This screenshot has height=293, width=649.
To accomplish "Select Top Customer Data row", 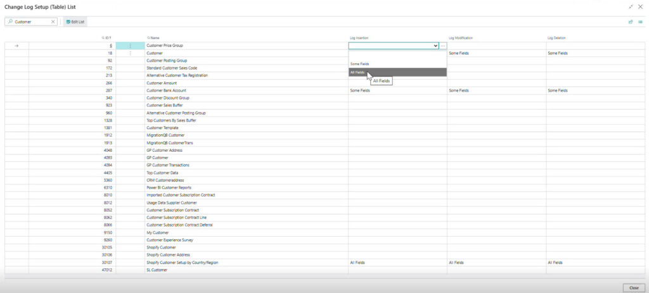I will coord(324,173).
